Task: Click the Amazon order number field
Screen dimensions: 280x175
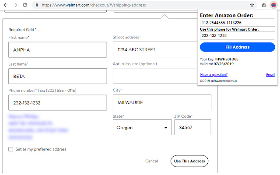Action: pos(237,22)
